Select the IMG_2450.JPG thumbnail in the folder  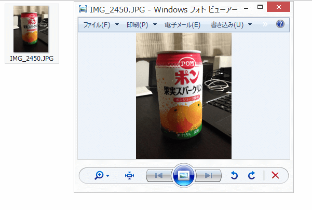coord(31,29)
